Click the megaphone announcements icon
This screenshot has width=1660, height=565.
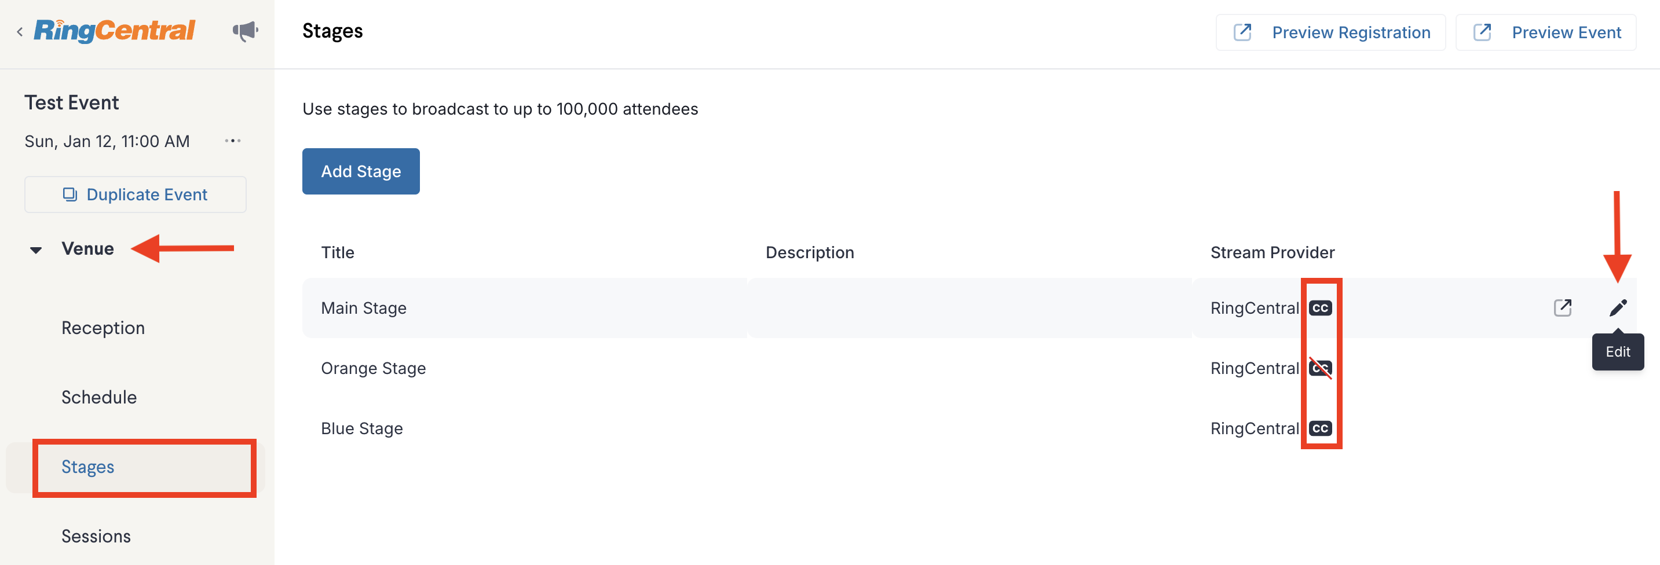coord(245,31)
